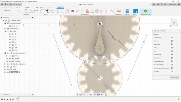Viewport: 181px width, 102px height.
Task: Apply the Equal constraint
Action: (x=73, y=11)
